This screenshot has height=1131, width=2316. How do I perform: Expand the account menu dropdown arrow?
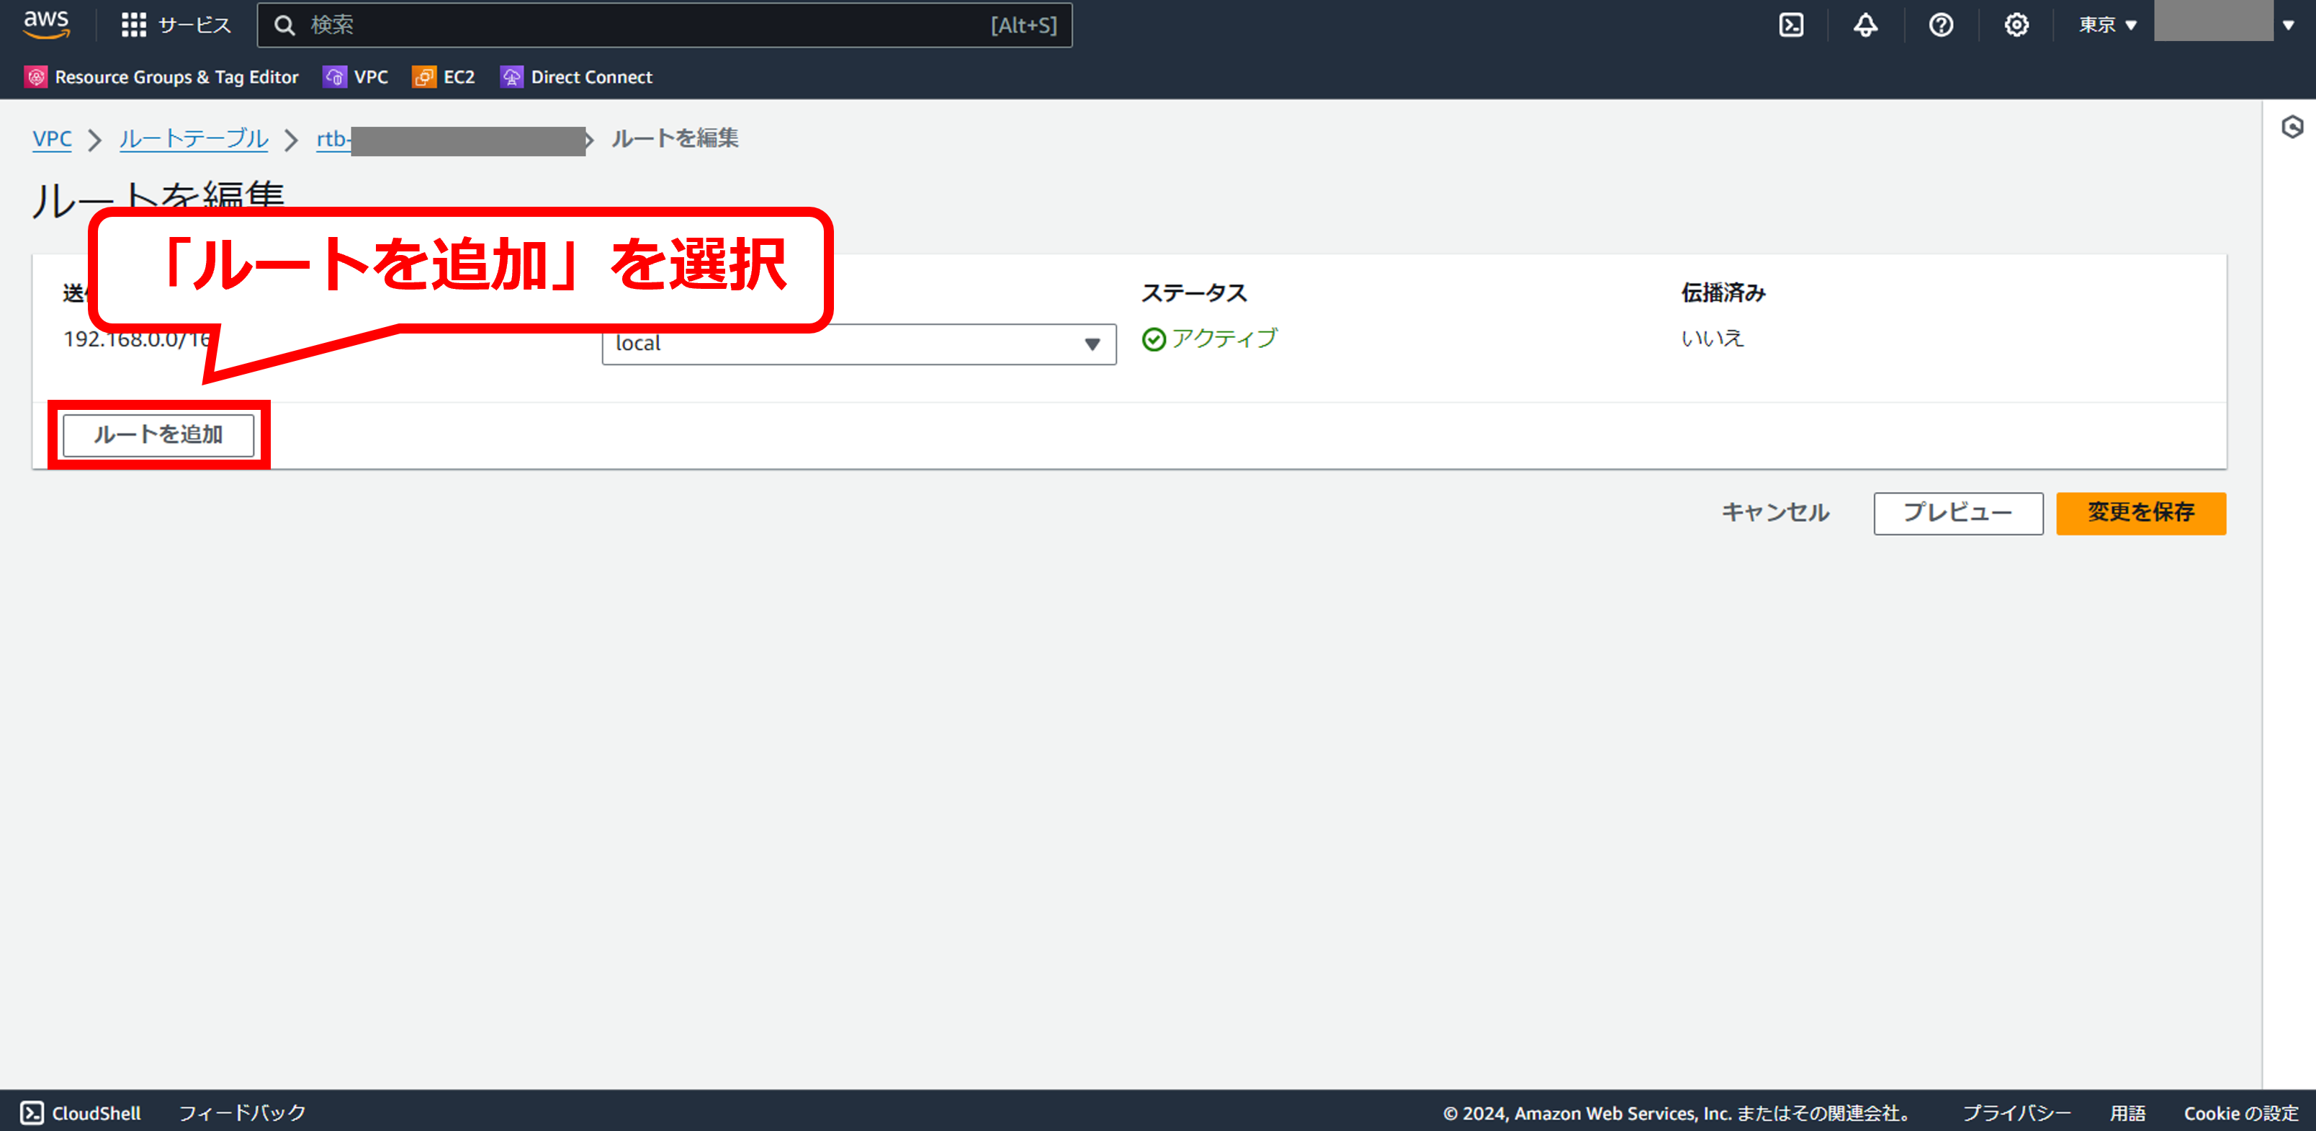click(2288, 25)
